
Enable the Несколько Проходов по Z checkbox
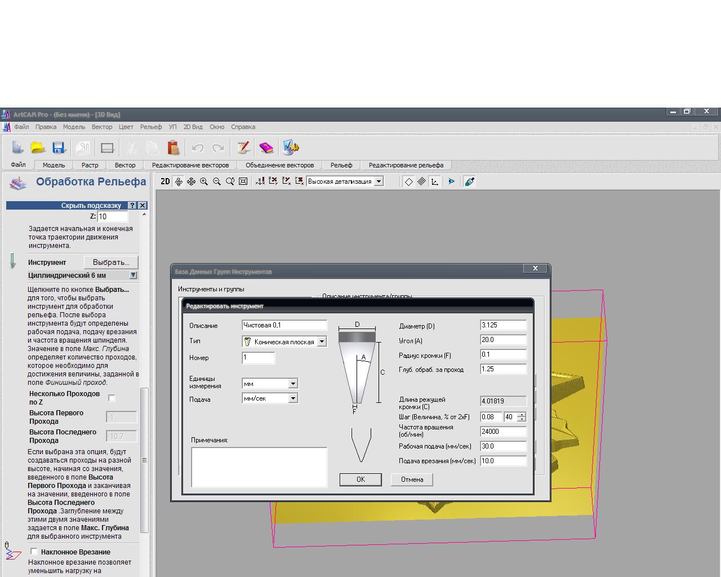click(112, 398)
